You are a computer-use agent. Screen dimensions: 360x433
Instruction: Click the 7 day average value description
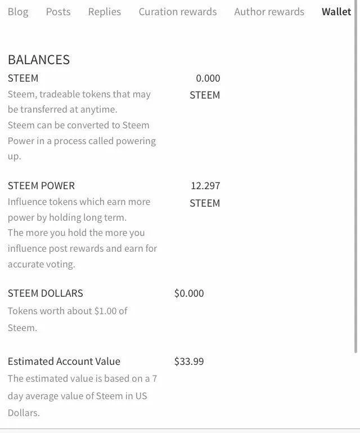coord(82,396)
